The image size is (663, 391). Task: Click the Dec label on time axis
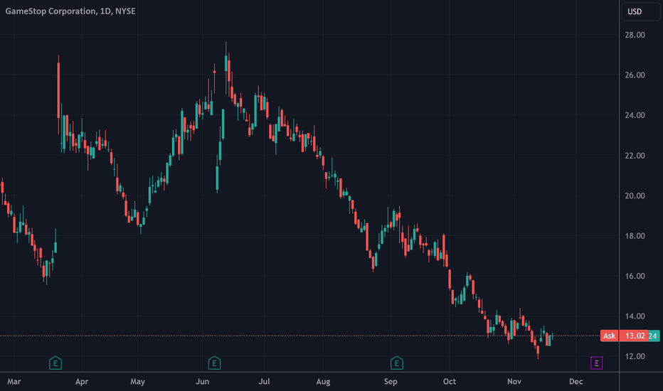tap(576, 381)
